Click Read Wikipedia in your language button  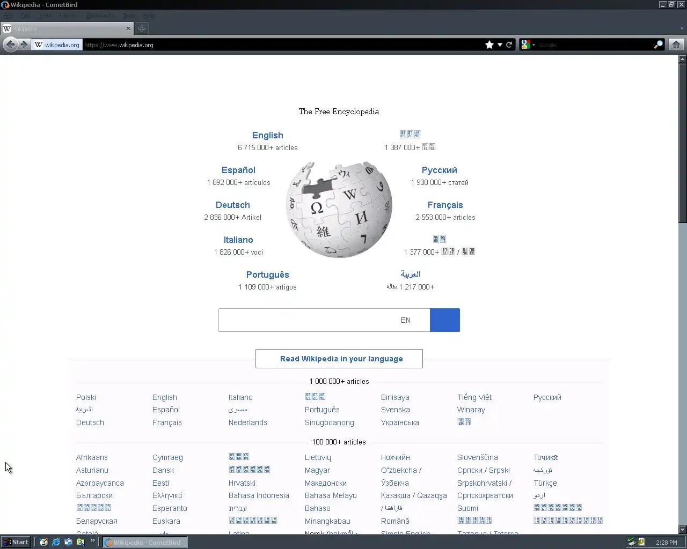click(339, 359)
